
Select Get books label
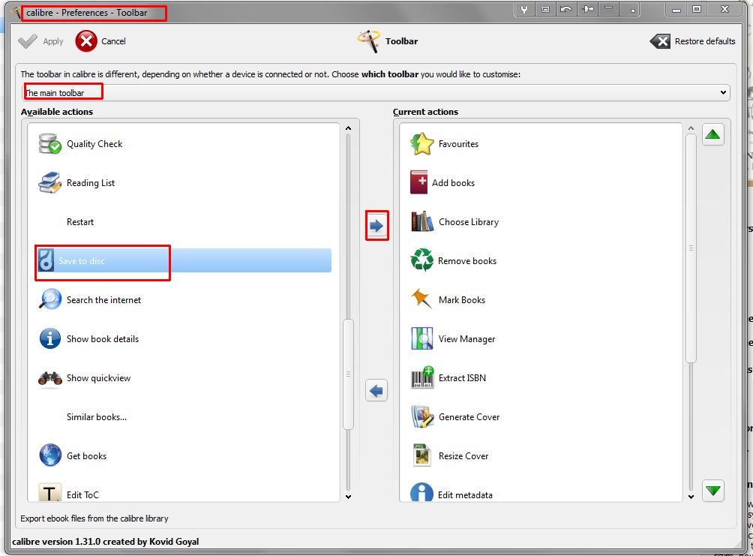[86, 456]
